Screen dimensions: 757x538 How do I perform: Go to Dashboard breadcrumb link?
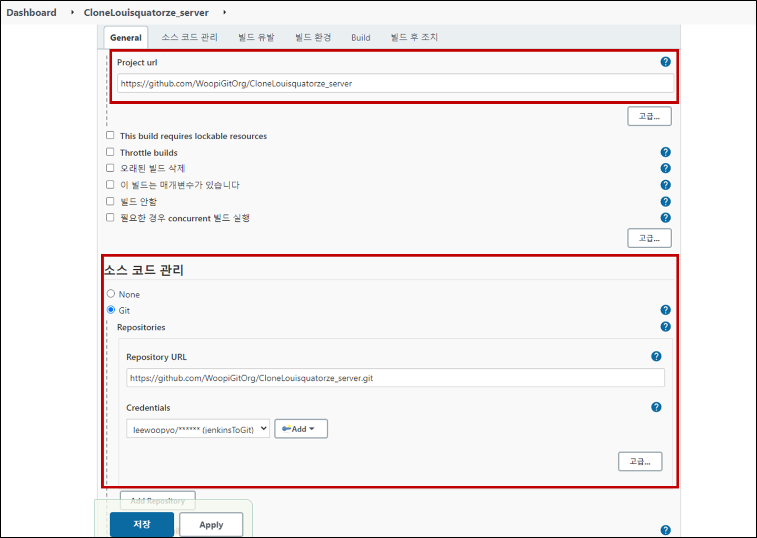(32, 12)
